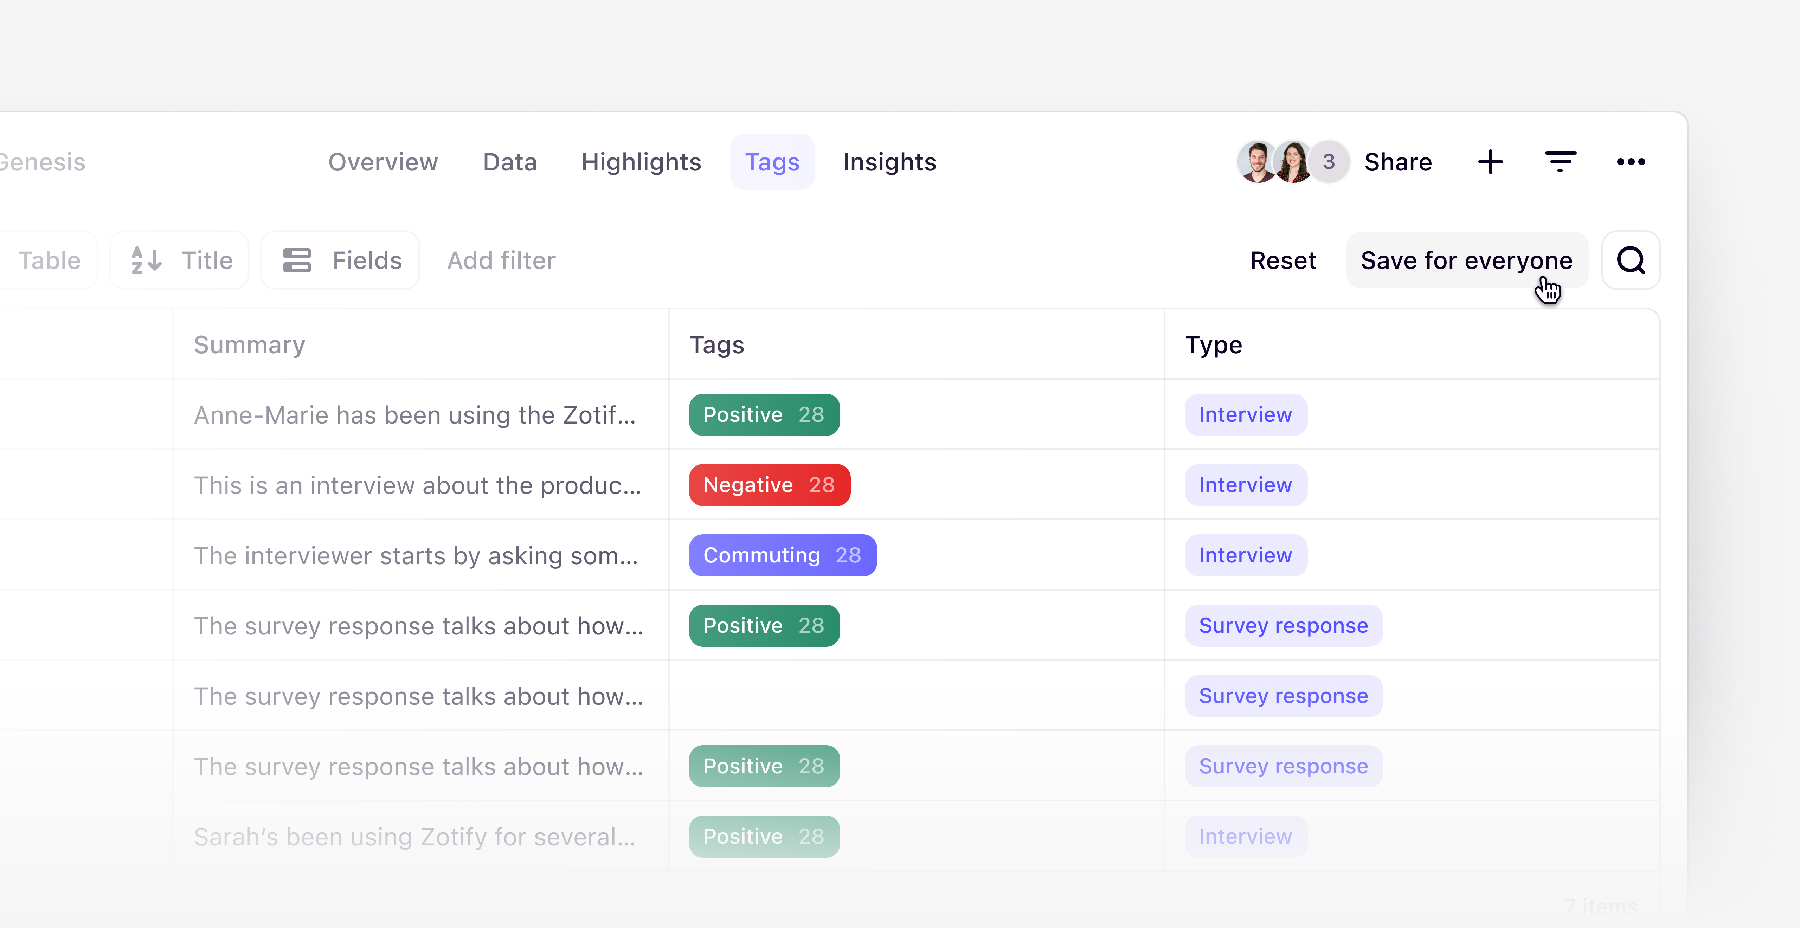Click the Reset button
Image resolution: width=1800 pixels, height=928 pixels.
(x=1283, y=260)
